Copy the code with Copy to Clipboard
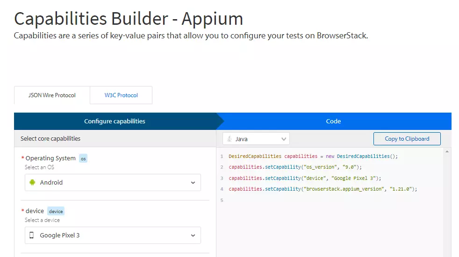The width and height of the screenshot is (459, 257). (407, 139)
